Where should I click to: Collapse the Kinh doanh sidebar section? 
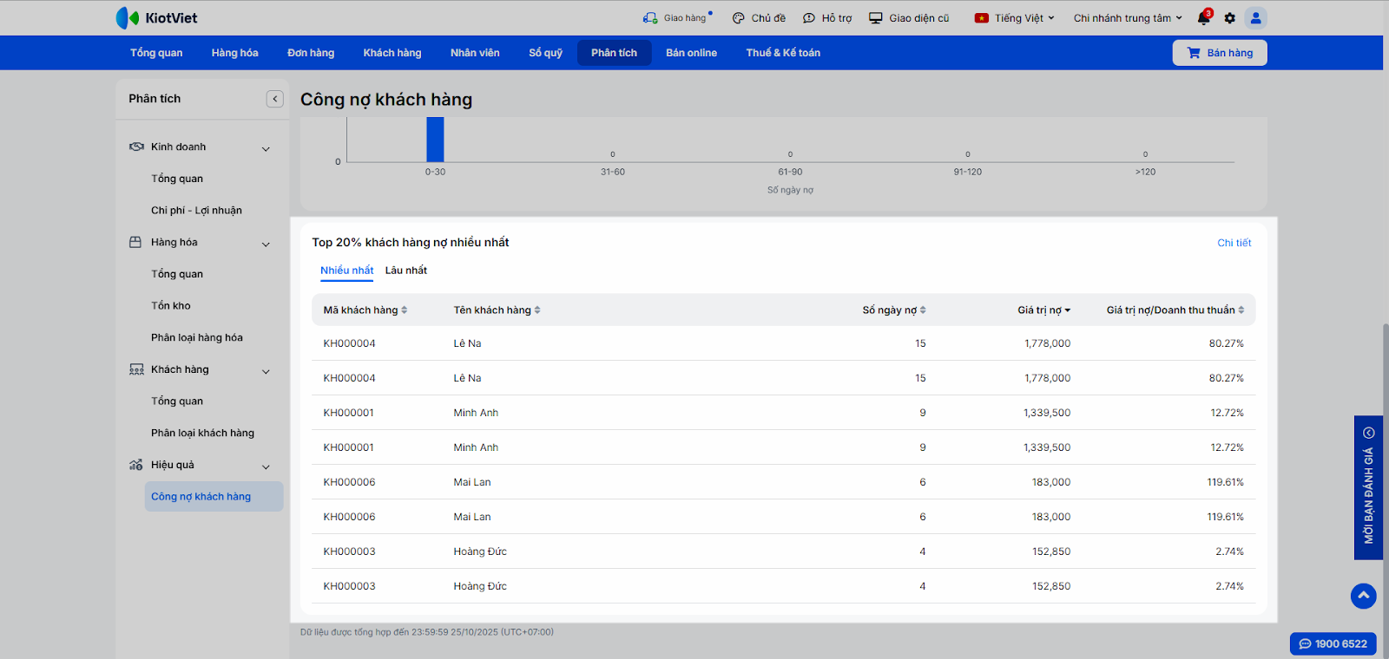pyautogui.click(x=266, y=148)
